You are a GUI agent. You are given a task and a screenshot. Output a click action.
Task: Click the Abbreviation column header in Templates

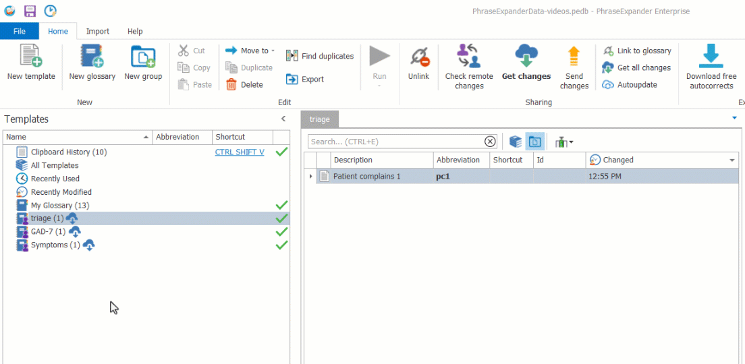[182, 137]
